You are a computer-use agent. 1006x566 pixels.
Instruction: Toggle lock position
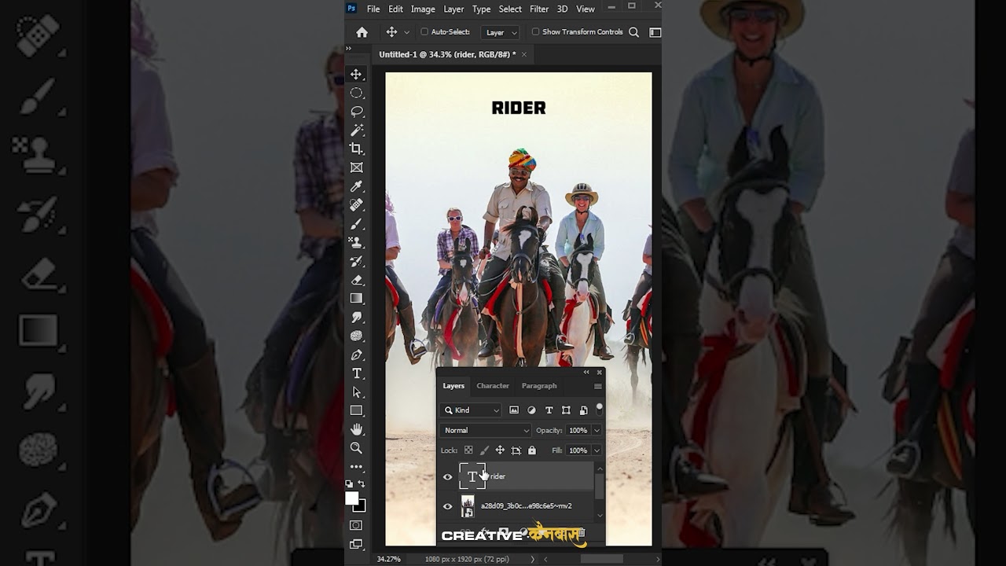click(500, 450)
